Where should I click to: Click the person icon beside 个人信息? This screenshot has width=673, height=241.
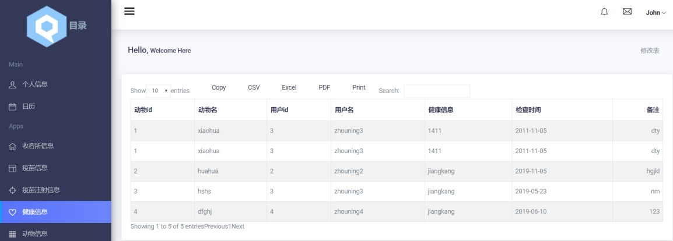point(13,84)
